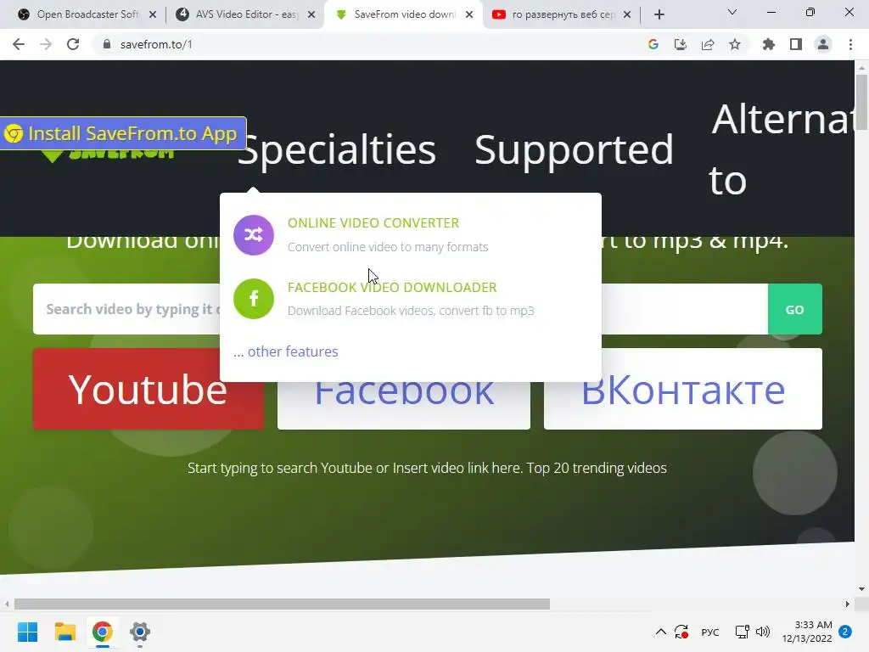Image resolution: width=869 pixels, height=652 pixels.
Task: Click the Chrome taskbar icon
Action: (x=103, y=632)
